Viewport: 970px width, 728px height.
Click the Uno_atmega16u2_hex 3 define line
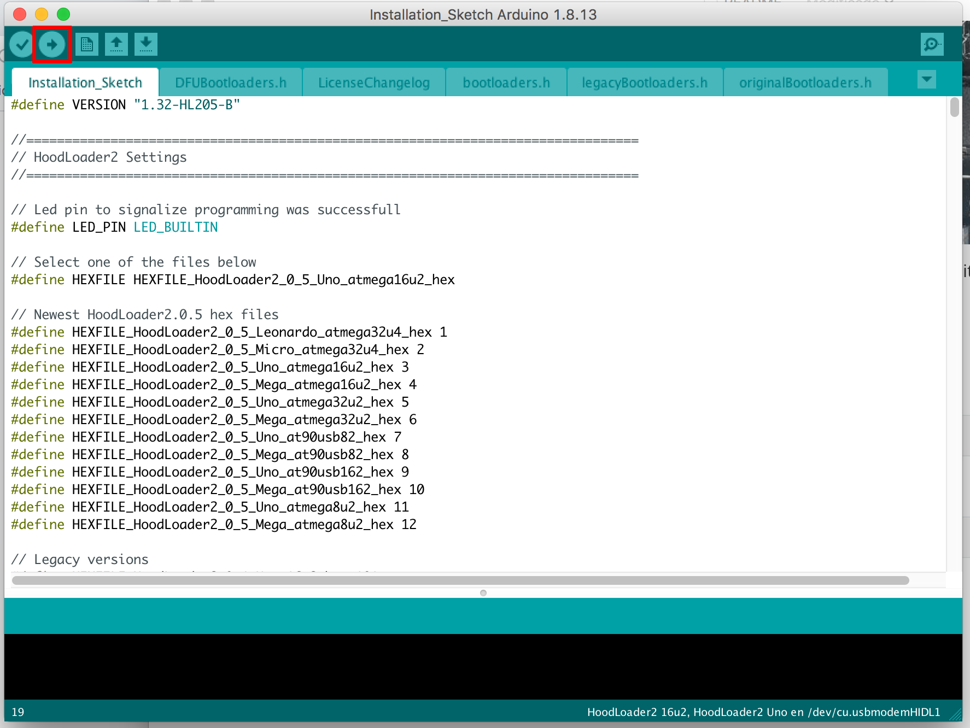(x=210, y=367)
